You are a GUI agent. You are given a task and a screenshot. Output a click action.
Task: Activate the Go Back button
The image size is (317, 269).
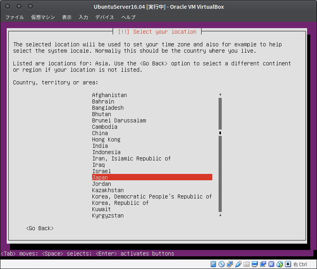coord(40,228)
